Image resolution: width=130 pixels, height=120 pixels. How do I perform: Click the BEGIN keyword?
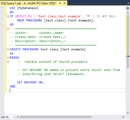(x=14, y=58)
